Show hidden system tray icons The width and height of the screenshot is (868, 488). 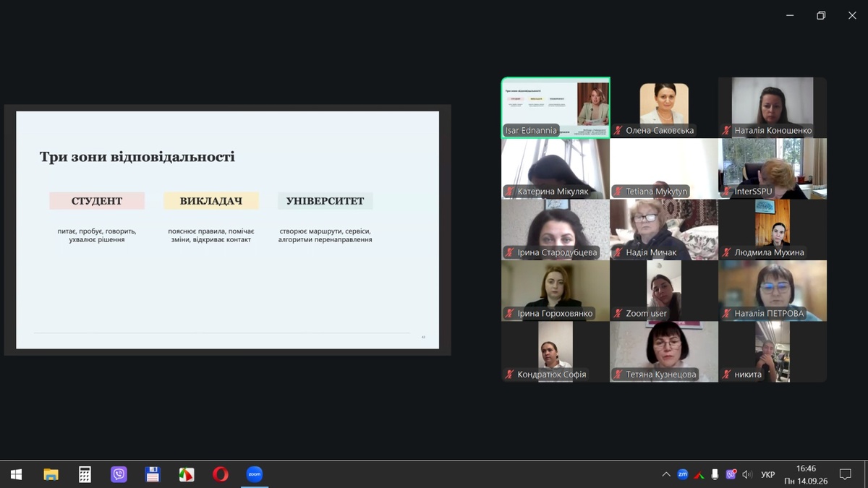[x=666, y=474]
